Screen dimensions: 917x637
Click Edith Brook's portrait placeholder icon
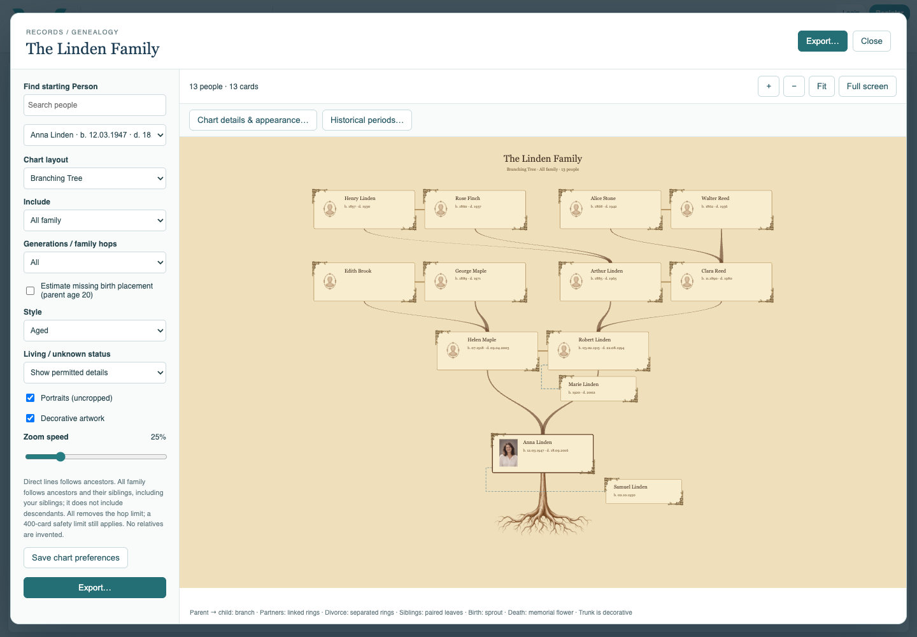click(x=330, y=282)
